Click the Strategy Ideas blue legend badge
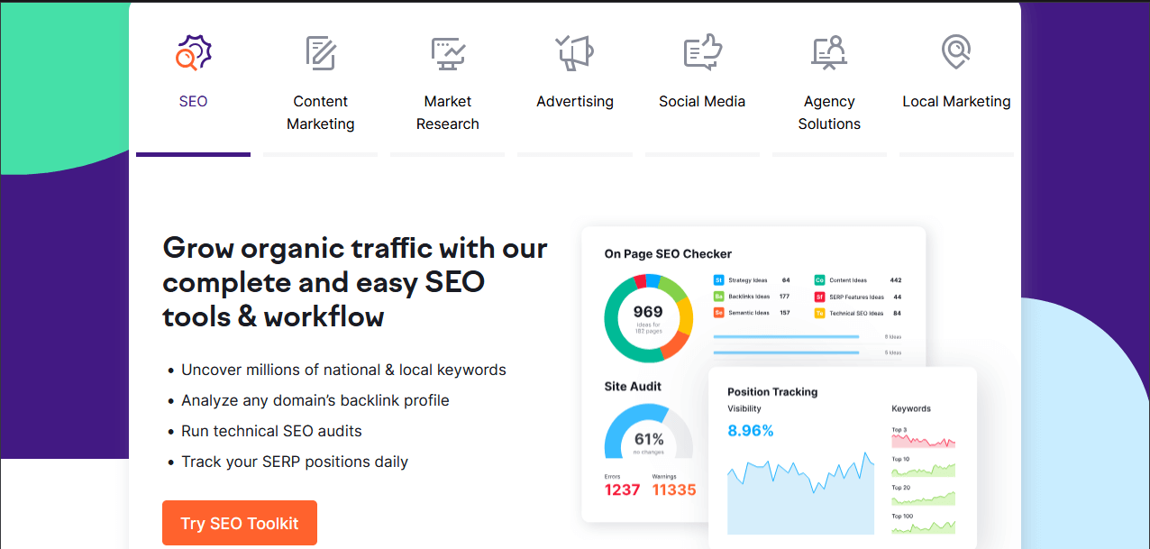The image size is (1150, 549). pos(718,280)
